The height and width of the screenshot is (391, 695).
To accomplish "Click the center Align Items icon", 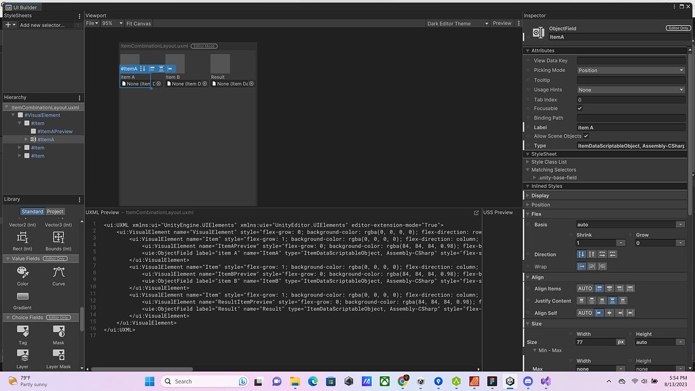I will click(609, 288).
